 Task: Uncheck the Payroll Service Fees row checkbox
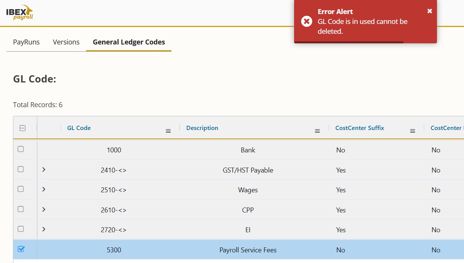pos(21,249)
